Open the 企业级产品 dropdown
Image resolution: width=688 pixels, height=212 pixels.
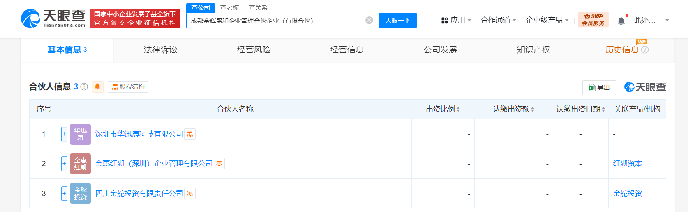(x=547, y=20)
